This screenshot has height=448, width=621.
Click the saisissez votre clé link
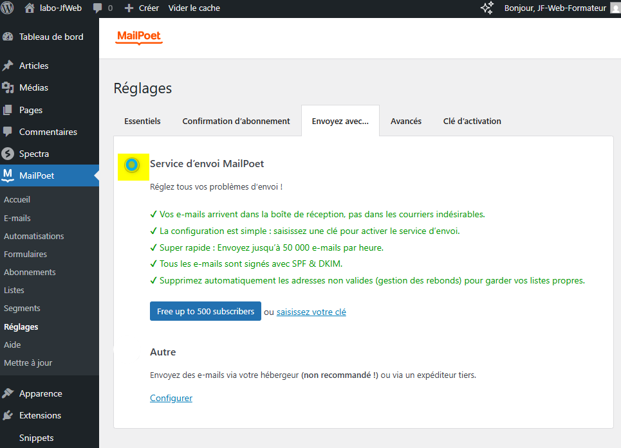[x=311, y=312]
